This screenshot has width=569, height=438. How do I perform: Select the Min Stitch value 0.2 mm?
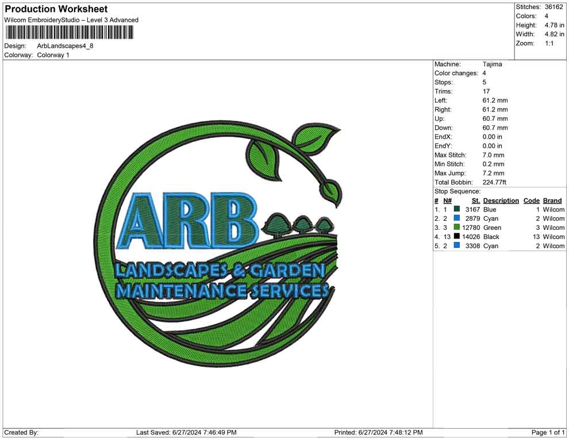click(493, 164)
